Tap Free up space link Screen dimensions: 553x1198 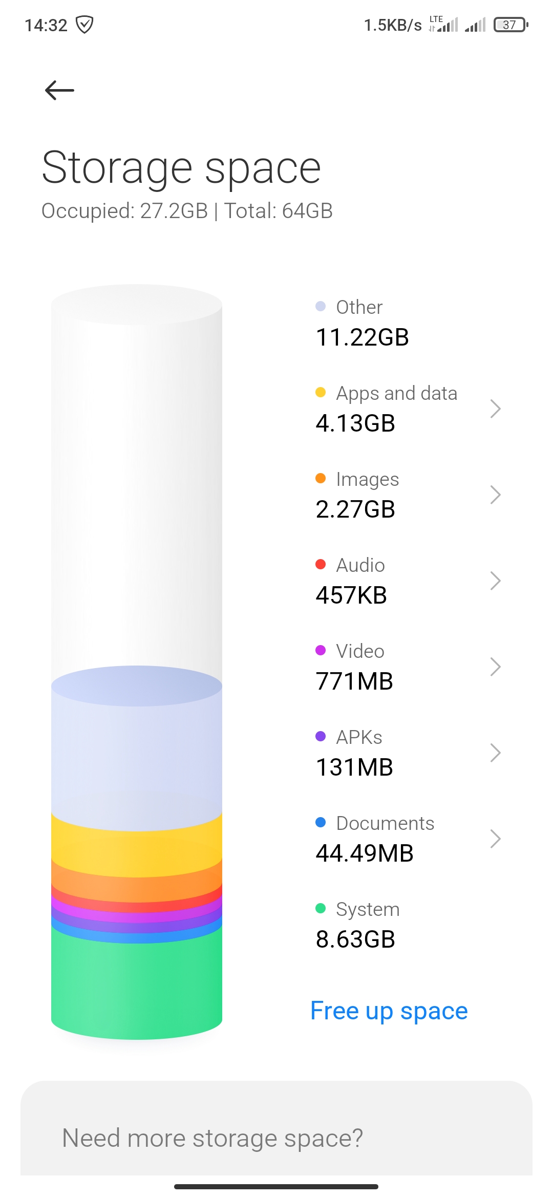click(389, 1011)
